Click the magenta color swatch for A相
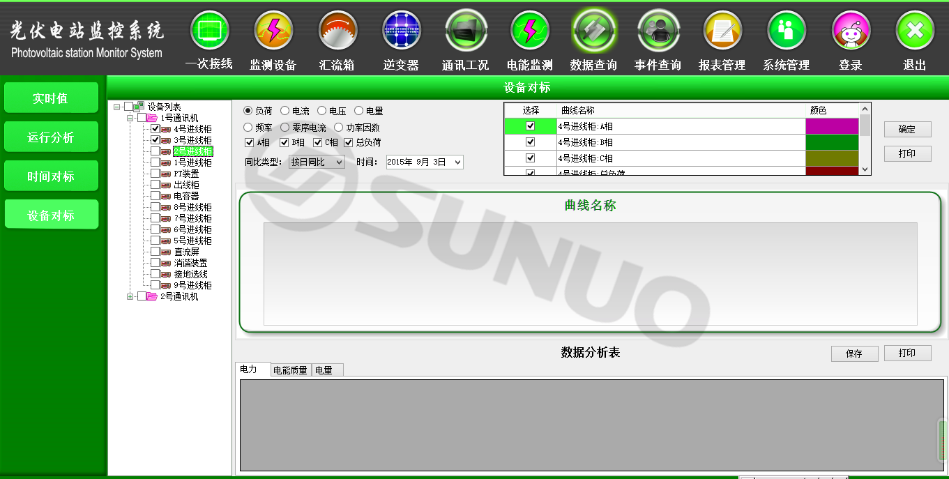The height and width of the screenshot is (479, 949). 832,126
